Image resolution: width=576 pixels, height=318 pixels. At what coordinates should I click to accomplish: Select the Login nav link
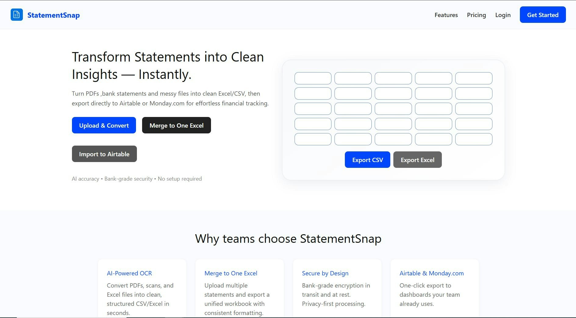(x=503, y=15)
